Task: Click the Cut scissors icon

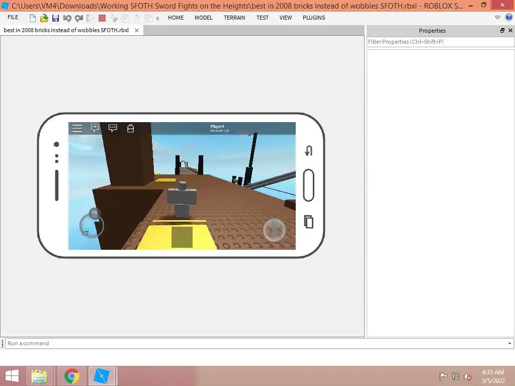Action: point(114,18)
